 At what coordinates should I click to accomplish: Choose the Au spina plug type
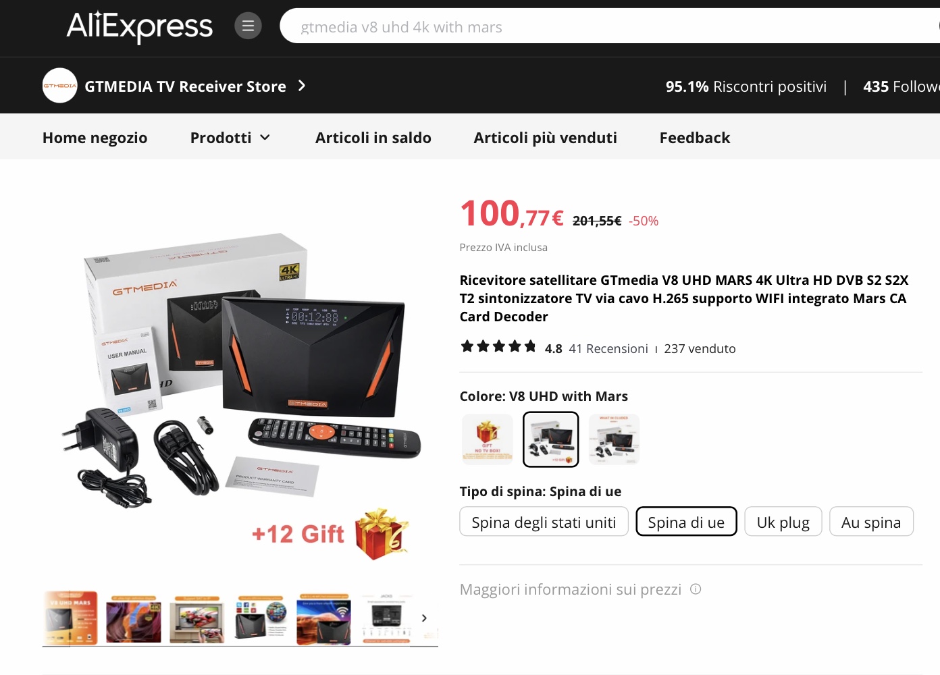(871, 522)
